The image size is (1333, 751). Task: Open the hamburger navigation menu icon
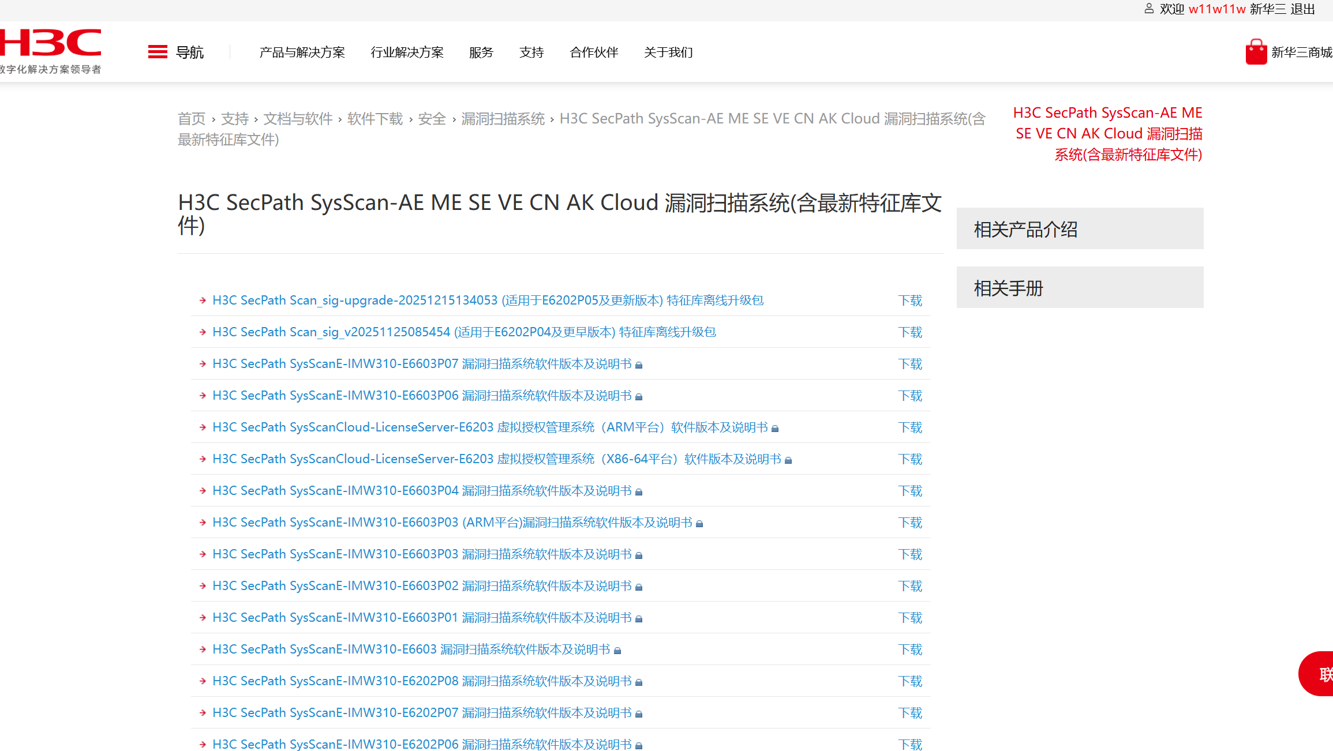coord(158,52)
